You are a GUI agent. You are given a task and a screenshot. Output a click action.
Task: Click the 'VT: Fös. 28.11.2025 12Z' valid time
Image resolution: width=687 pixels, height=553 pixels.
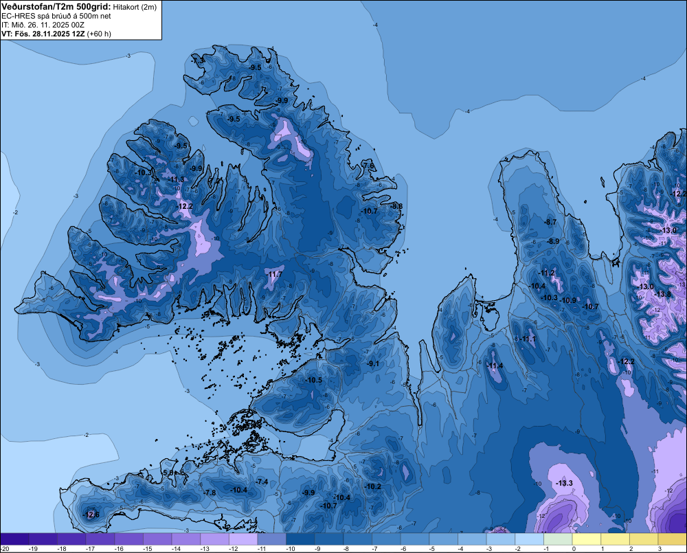point(43,34)
